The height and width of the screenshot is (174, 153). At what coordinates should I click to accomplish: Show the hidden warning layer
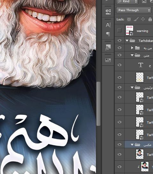(x=120, y=30)
